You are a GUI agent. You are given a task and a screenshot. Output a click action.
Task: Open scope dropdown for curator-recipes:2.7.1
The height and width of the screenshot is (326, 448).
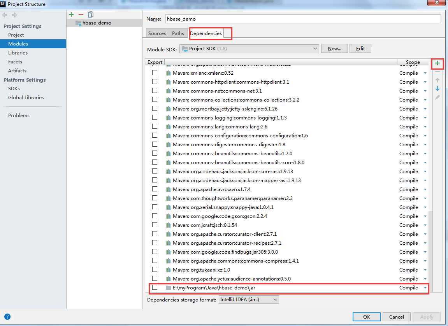pos(425,243)
